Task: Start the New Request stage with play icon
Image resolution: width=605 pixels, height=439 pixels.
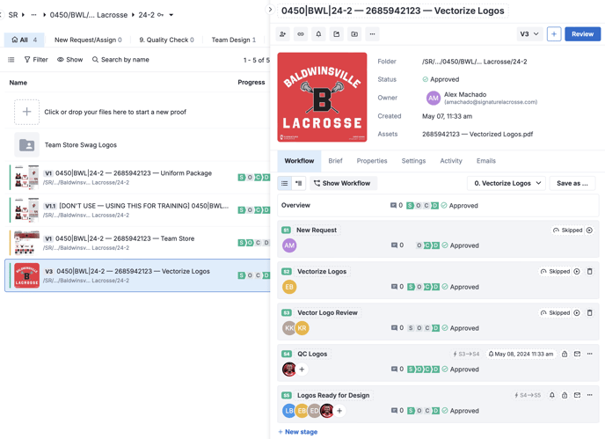Action: tap(589, 230)
